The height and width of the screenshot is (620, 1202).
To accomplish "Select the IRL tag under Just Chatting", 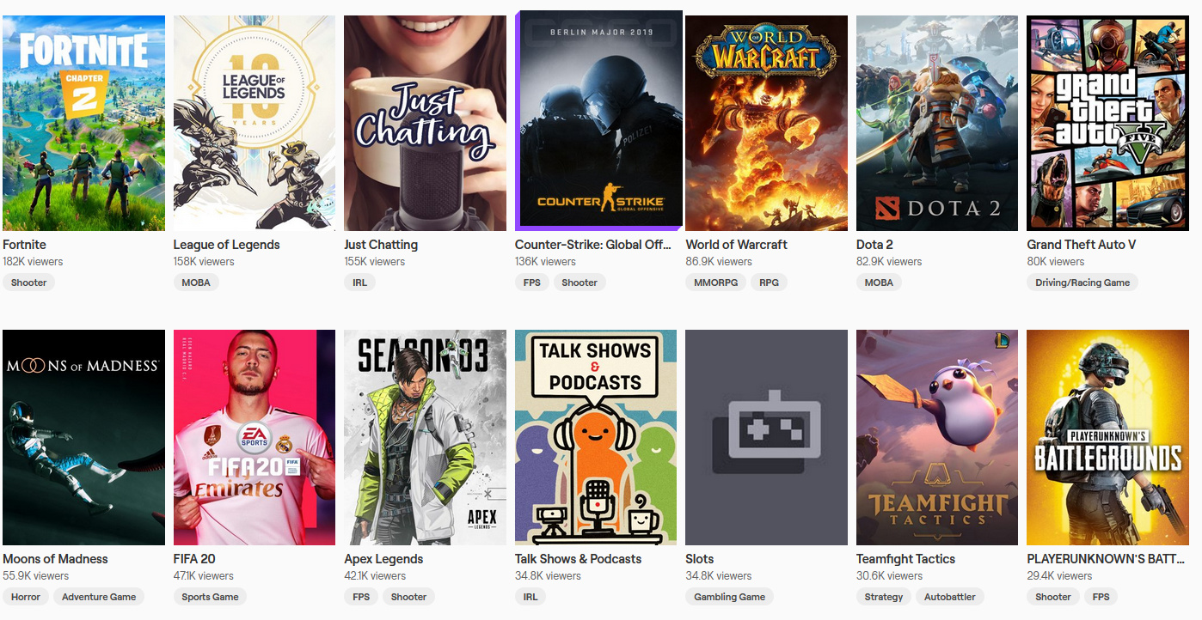I will 359,283.
